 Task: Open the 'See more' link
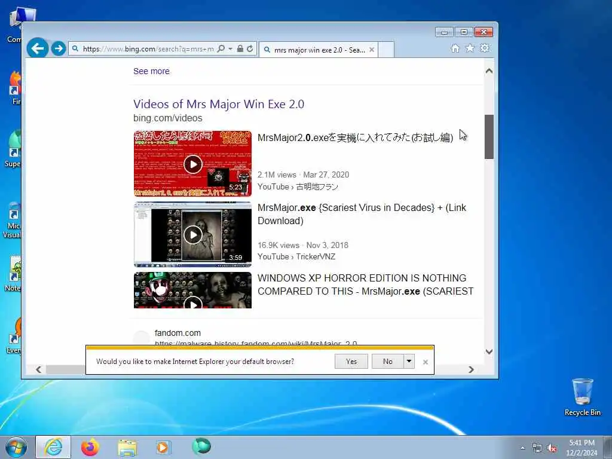(x=151, y=71)
